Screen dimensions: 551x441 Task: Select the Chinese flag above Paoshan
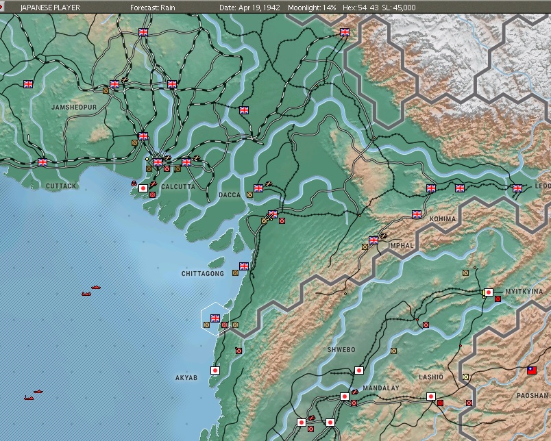pos(532,370)
